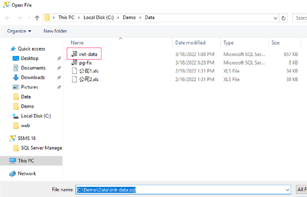Select the 公司2.xls file icon
307x197 pixels.
coord(75,80)
